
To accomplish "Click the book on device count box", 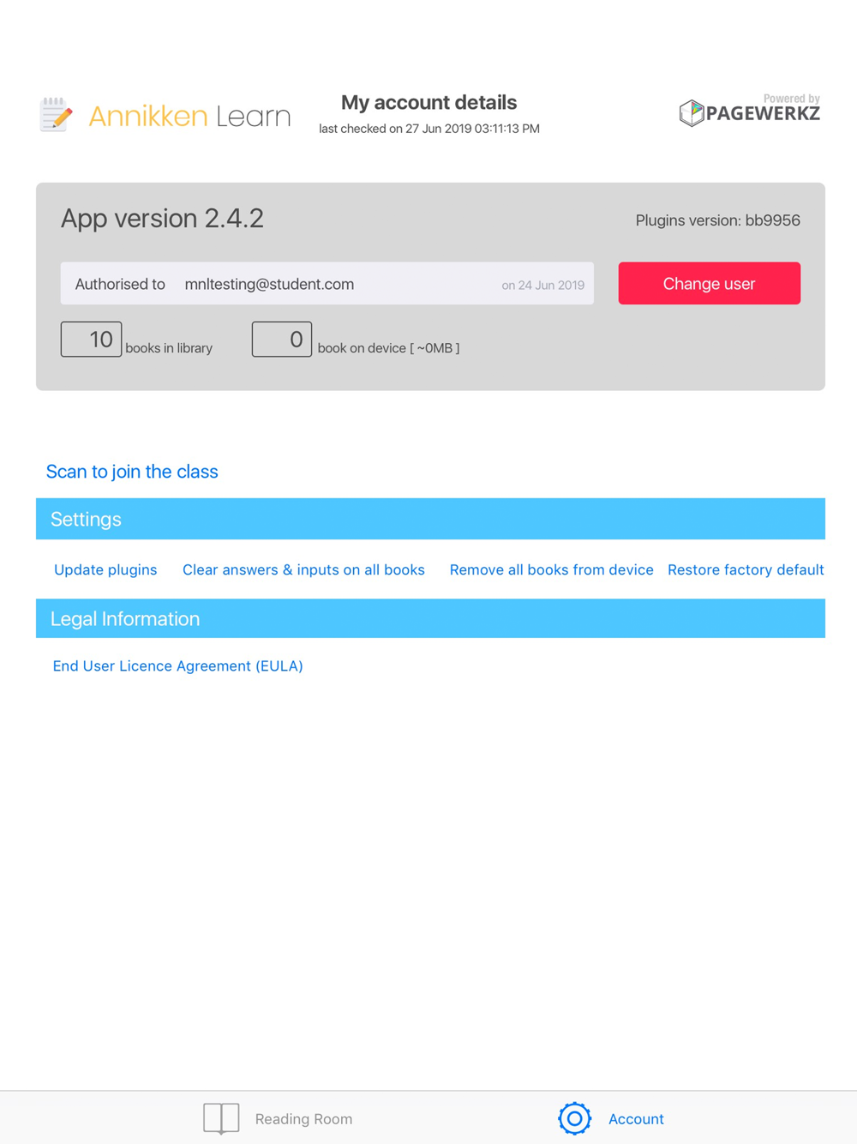I will click(x=282, y=340).
